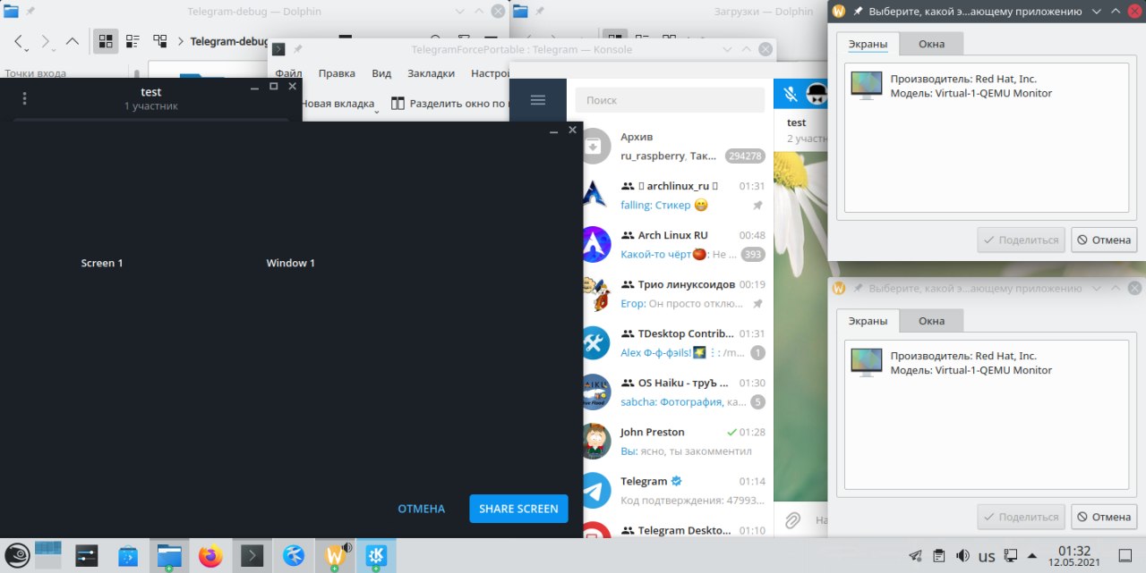Screen dimensions: 1146x573
Task: Open Закладки menu in Konsole
Action: pos(431,73)
